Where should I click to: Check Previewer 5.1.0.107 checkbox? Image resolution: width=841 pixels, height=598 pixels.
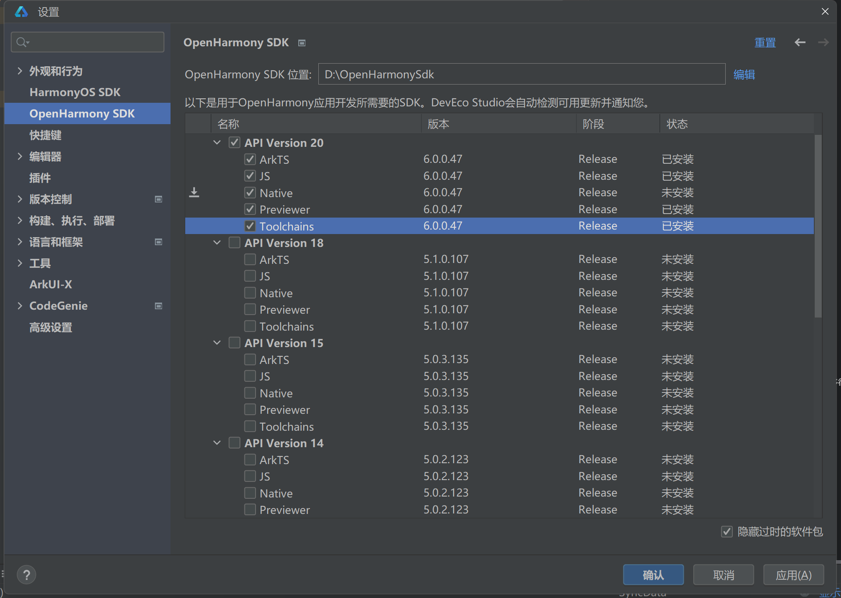click(x=250, y=309)
